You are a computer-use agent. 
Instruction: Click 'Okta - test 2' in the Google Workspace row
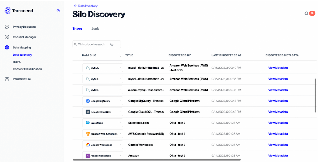pyautogui.click(x=177, y=145)
